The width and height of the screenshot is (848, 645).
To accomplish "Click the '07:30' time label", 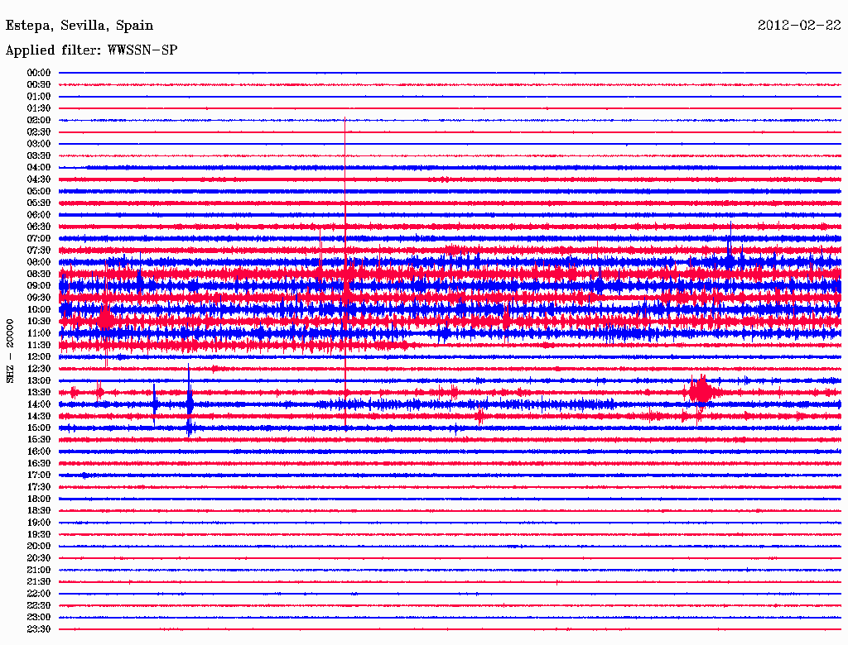I will pyautogui.click(x=38, y=250).
